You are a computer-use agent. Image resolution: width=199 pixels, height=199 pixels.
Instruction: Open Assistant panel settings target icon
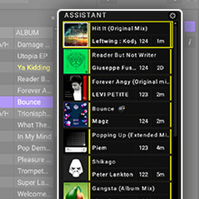pos(172,16)
